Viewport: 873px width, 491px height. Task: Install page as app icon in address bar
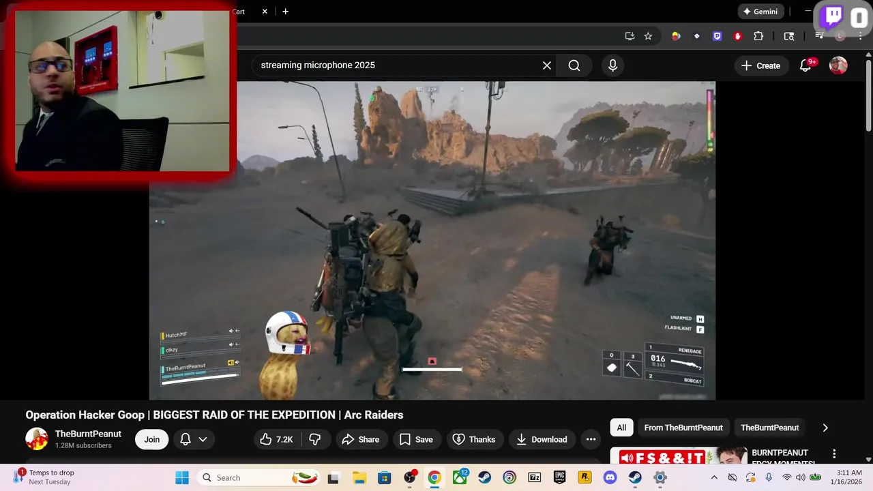tap(630, 36)
